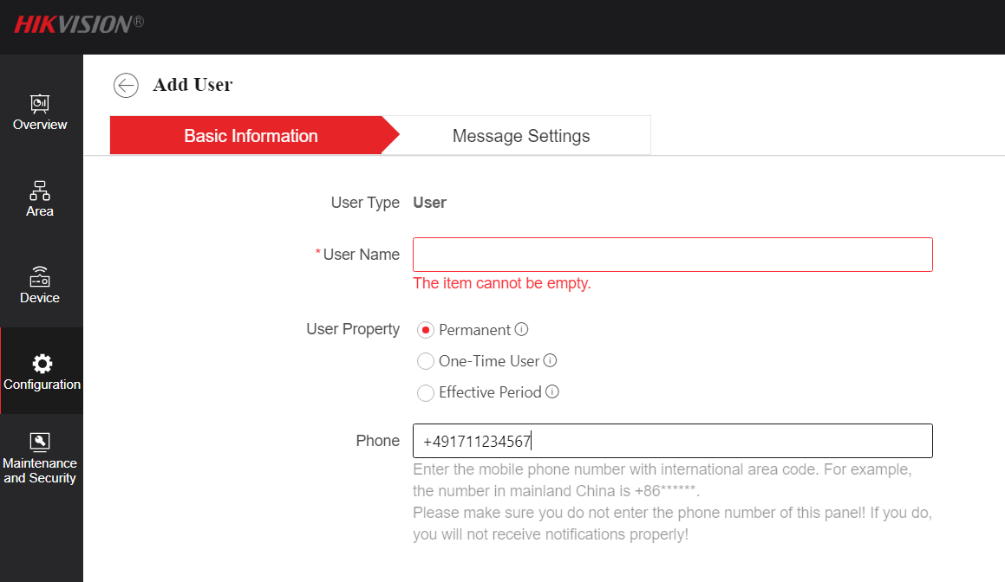Open Maintenance and Security in sidebar

tap(40, 458)
